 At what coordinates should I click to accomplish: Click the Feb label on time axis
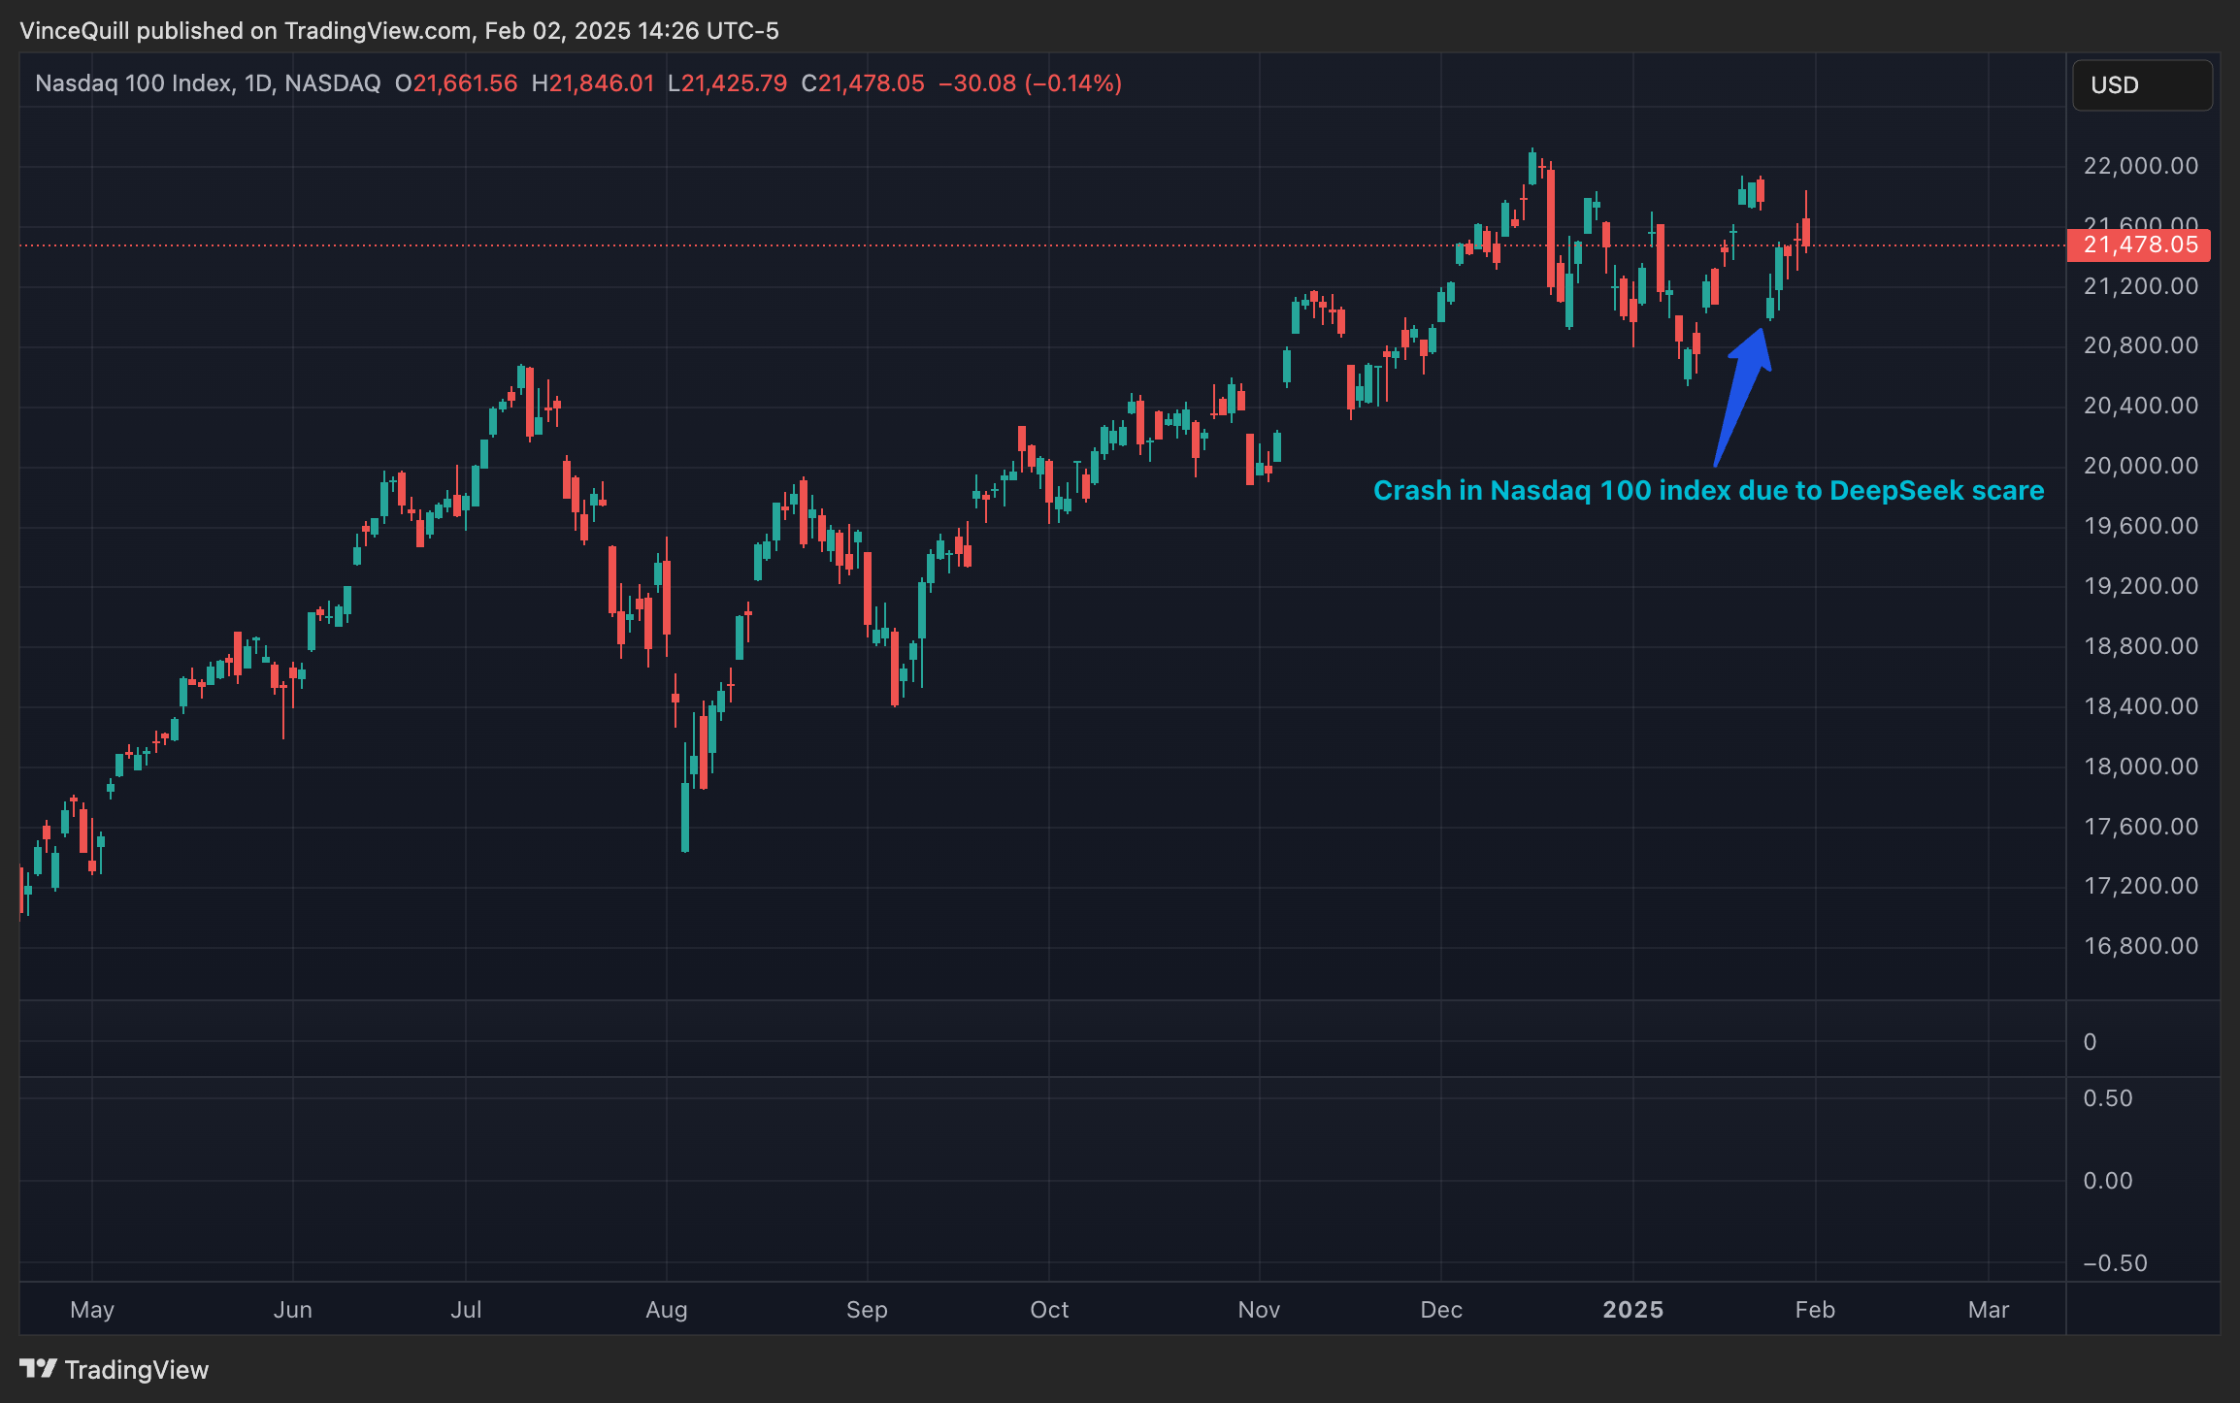(1814, 1310)
